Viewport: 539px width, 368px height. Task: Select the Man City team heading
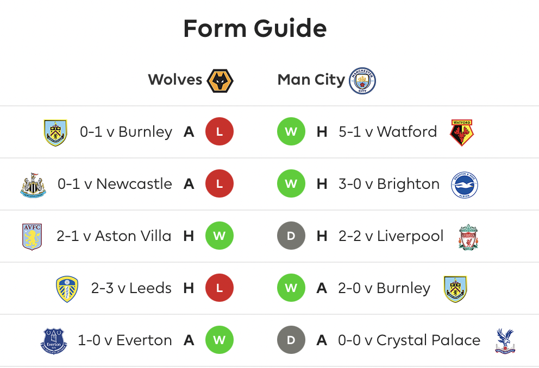[311, 80]
